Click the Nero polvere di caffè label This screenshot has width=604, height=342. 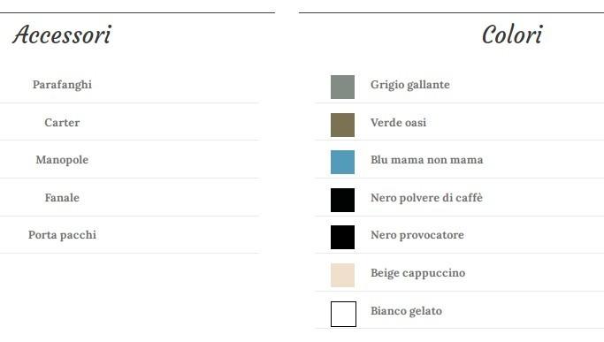tap(426, 198)
